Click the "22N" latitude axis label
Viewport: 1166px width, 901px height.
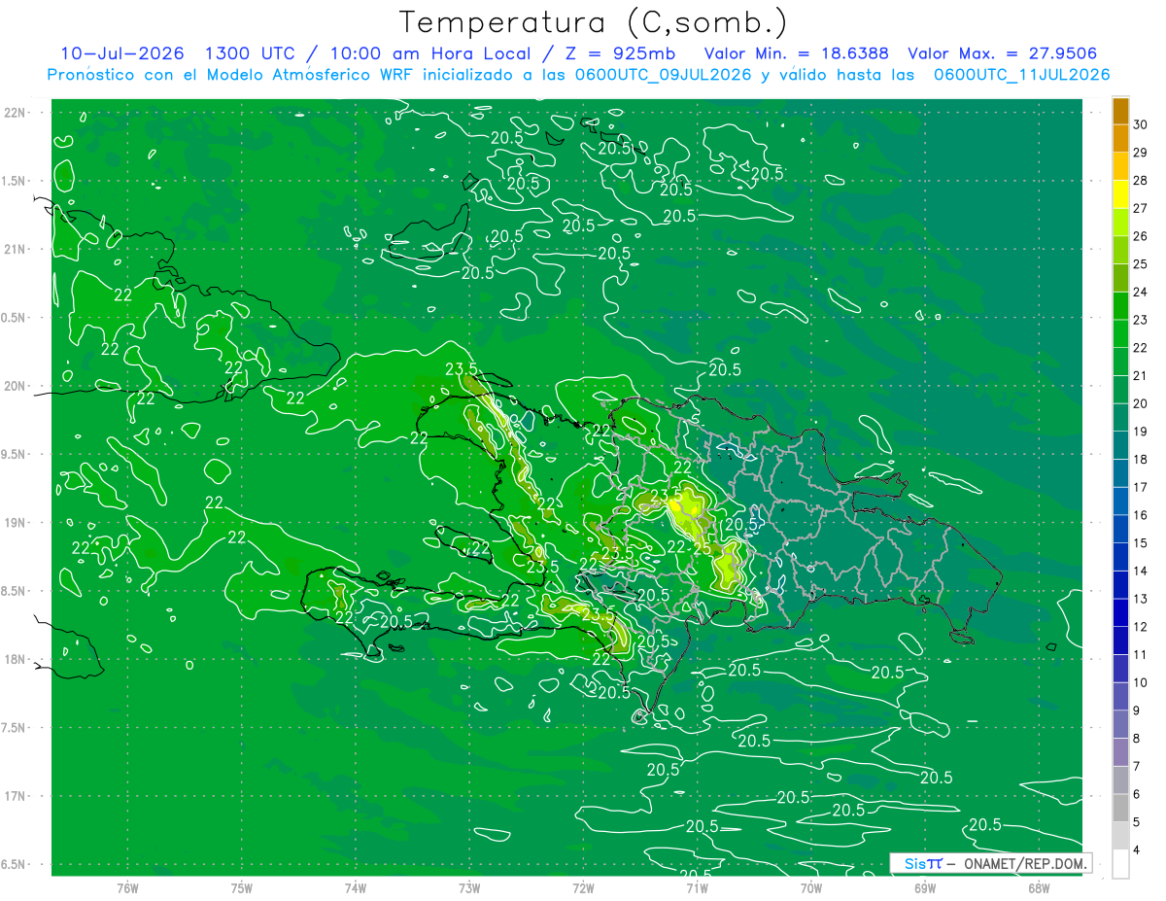[x=17, y=113]
